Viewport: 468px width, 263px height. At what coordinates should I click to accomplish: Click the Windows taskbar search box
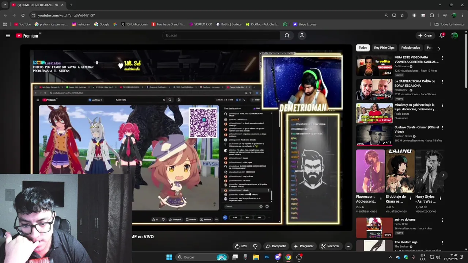click(201, 257)
